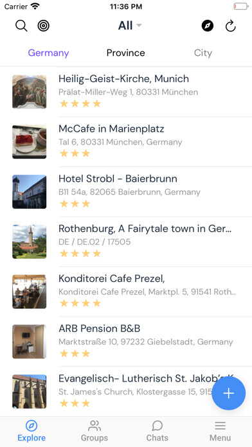The height and width of the screenshot is (447, 252).
Task: Tap the target location icon
Action: pos(43,26)
